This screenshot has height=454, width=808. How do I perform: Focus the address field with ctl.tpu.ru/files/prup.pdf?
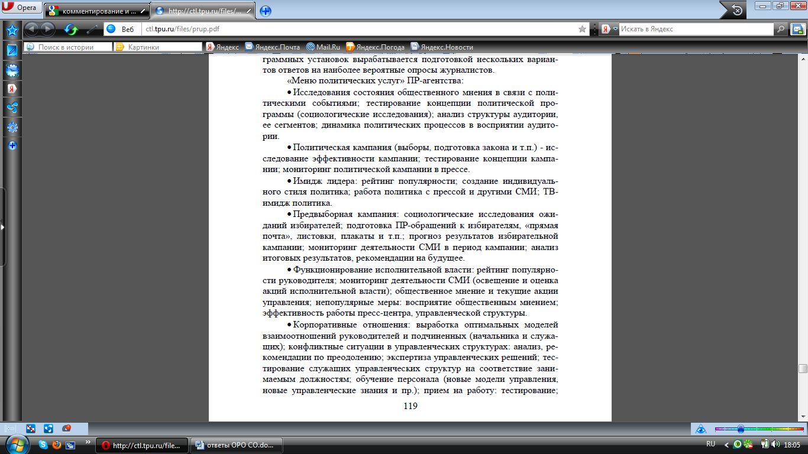tap(358, 28)
